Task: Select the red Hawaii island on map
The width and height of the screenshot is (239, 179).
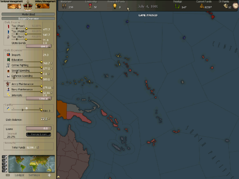Action: click(213, 17)
